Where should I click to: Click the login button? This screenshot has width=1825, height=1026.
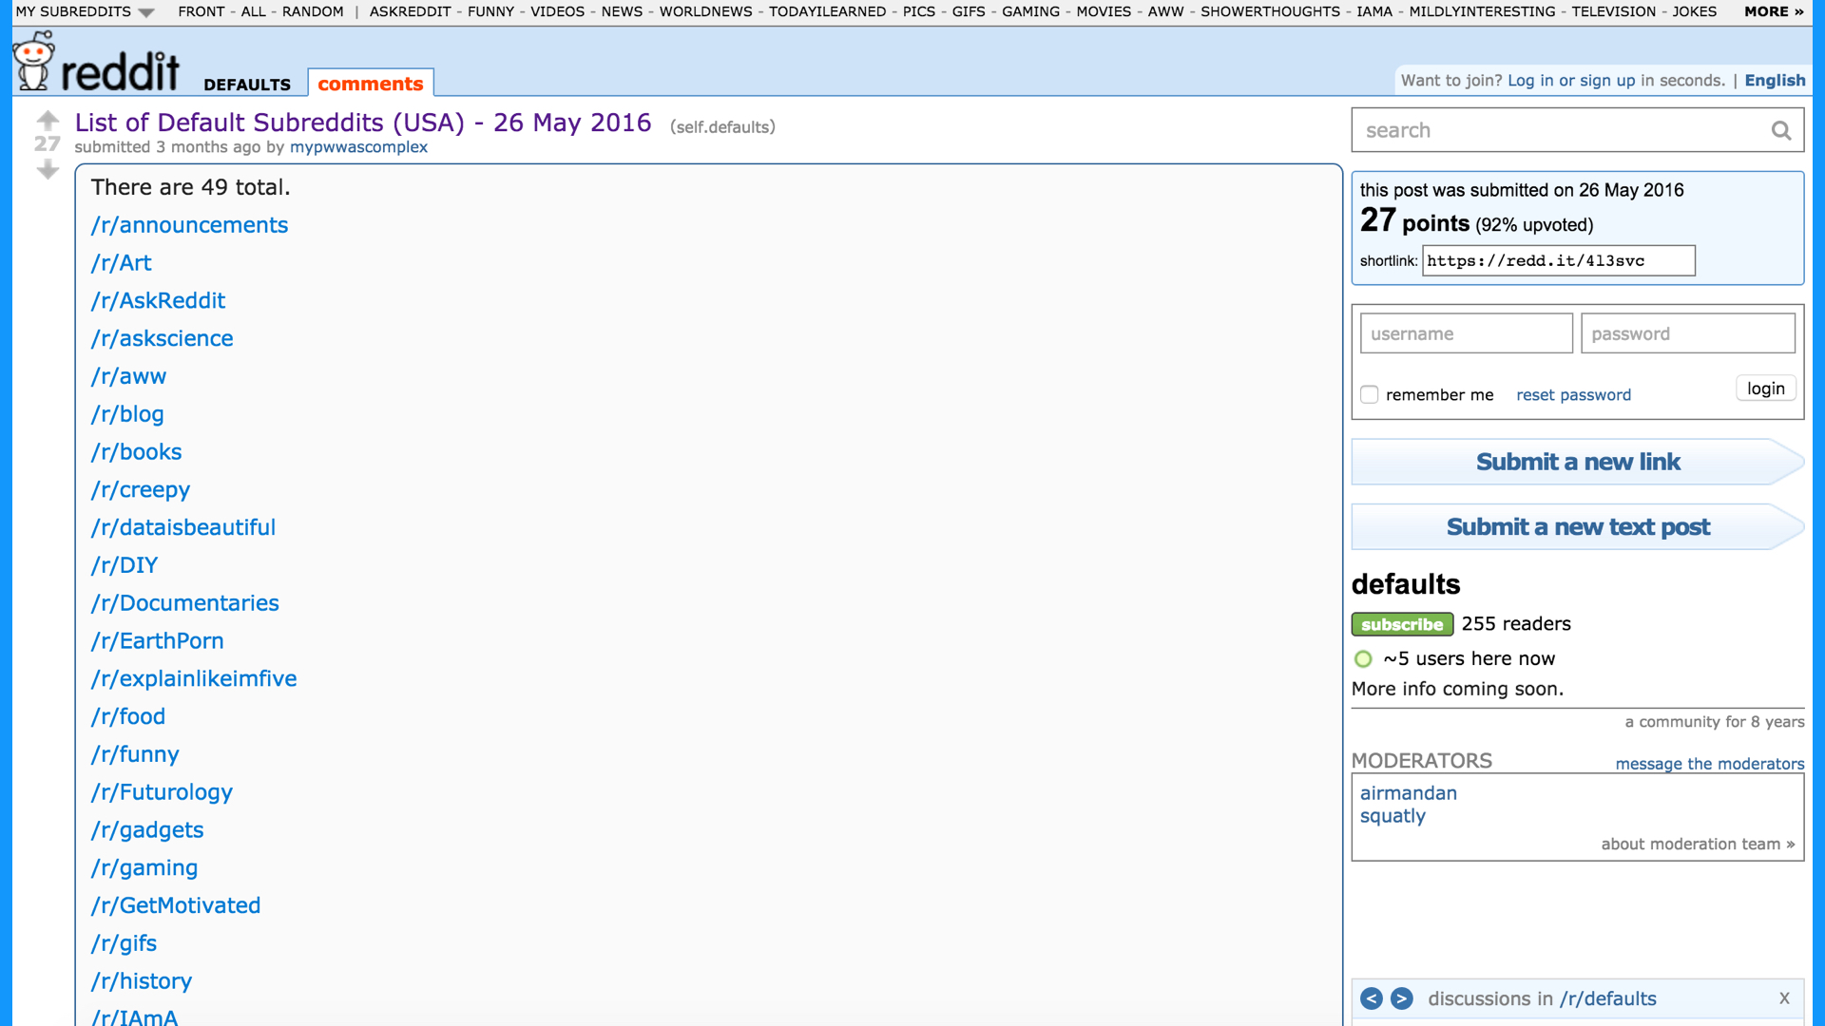(1765, 389)
